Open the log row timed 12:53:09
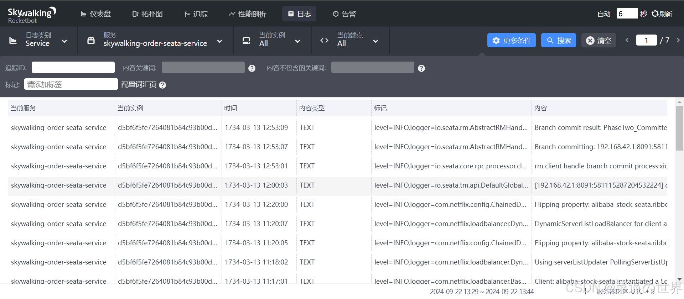Screen dimensions: 684x299 338,128
